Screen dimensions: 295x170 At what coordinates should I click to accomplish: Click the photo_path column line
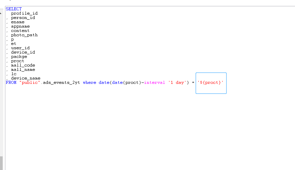click(24, 35)
